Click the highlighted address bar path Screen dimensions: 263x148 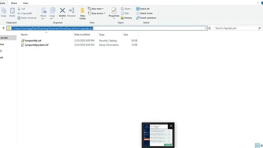(52, 28)
